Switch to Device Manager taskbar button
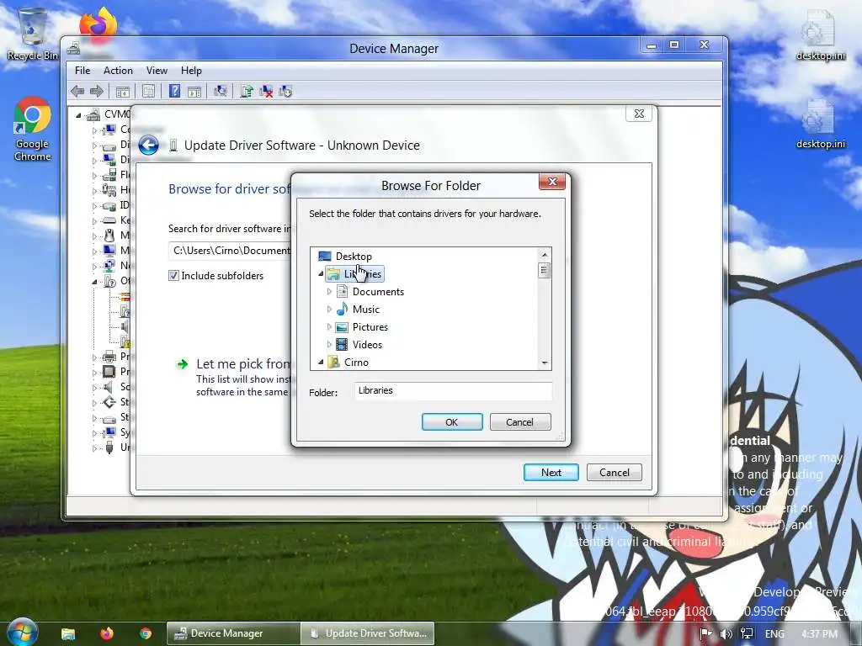Image resolution: width=862 pixels, height=646 pixels. pyautogui.click(x=234, y=633)
